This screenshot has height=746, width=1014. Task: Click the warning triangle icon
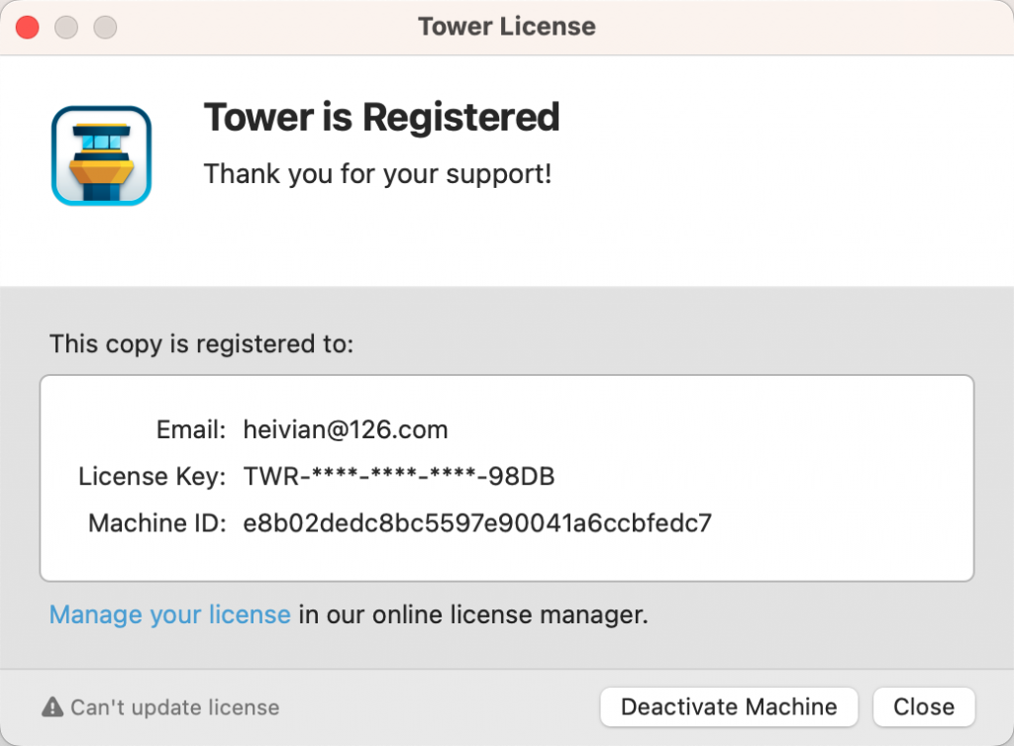tap(52, 707)
